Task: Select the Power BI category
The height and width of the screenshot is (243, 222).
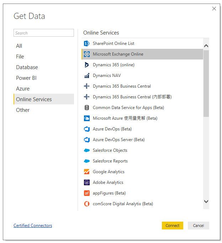Action: pos(26,78)
